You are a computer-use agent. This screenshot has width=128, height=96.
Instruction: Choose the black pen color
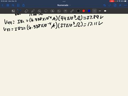pyautogui.click(x=78, y=11)
